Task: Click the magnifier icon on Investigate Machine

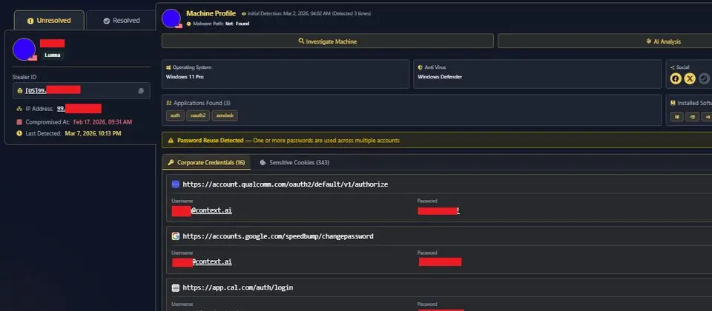Action: point(301,41)
